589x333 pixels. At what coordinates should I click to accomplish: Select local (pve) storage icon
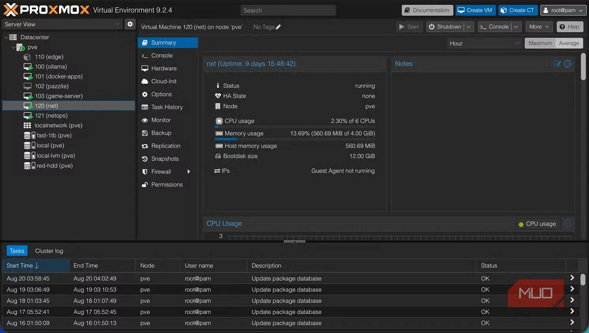coord(29,145)
